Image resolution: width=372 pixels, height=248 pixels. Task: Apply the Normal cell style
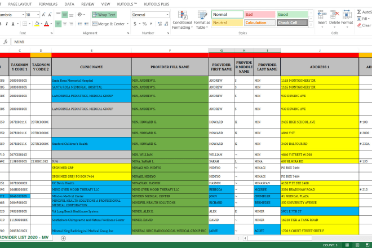click(x=227, y=15)
